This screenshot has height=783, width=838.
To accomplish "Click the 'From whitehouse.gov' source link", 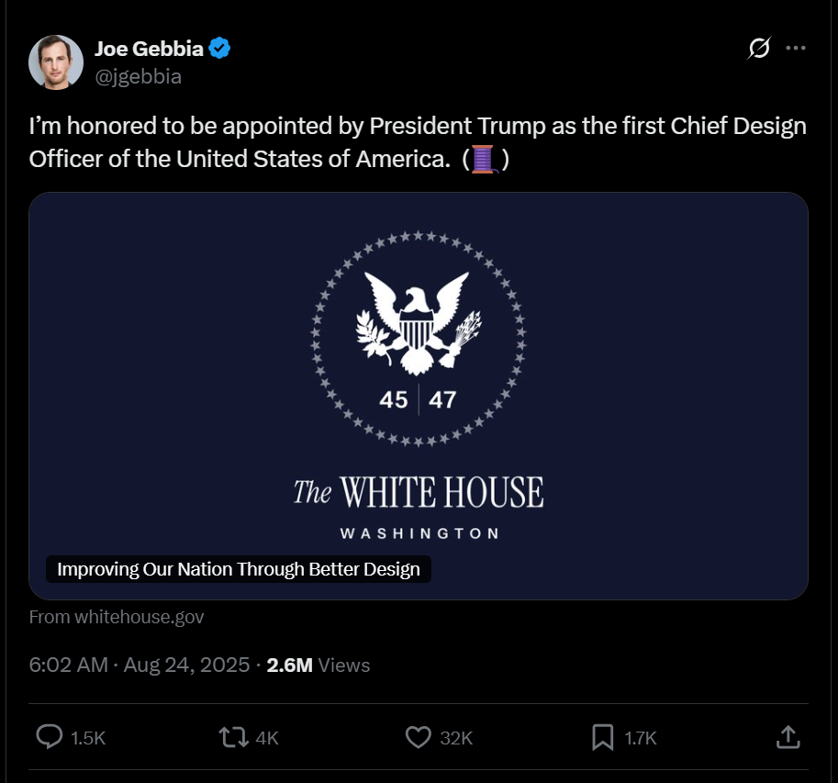I will [x=117, y=617].
